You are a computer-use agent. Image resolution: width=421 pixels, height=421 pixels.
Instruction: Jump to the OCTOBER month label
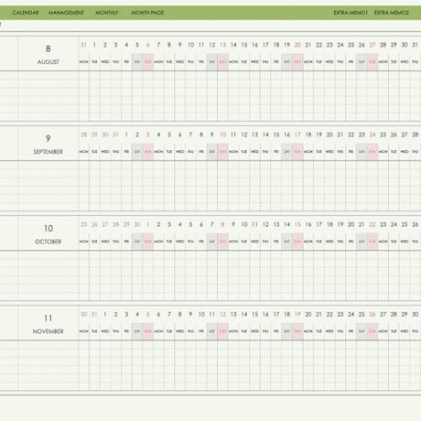[49, 242]
